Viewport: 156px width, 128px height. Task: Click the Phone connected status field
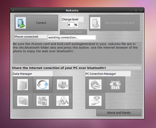tap(72, 37)
